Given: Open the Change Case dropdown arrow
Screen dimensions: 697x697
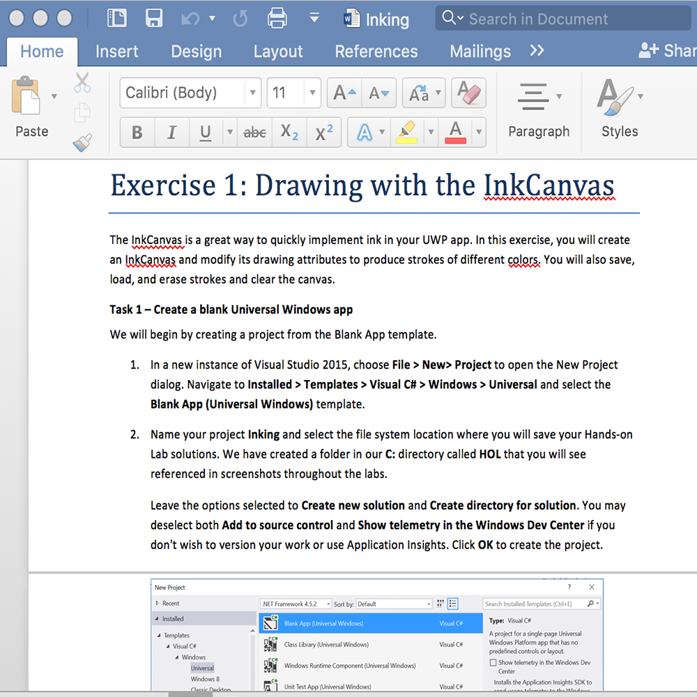Looking at the screenshot, I should click(x=438, y=93).
